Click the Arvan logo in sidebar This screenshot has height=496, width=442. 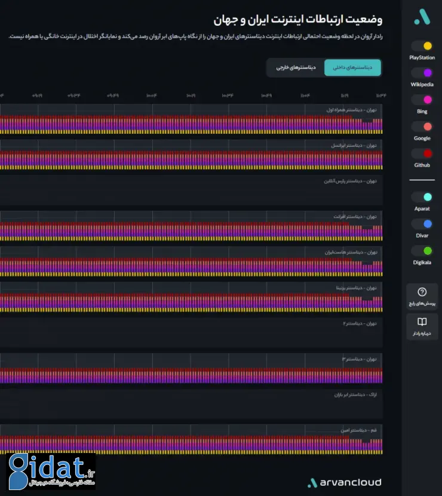point(422,17)
